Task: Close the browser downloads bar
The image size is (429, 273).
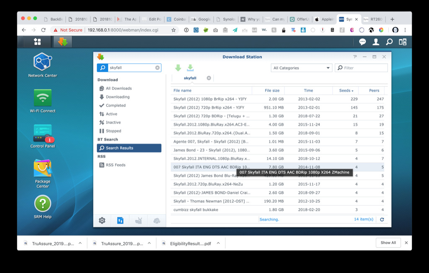Action: pyautogui.click(x=406, y=243)
